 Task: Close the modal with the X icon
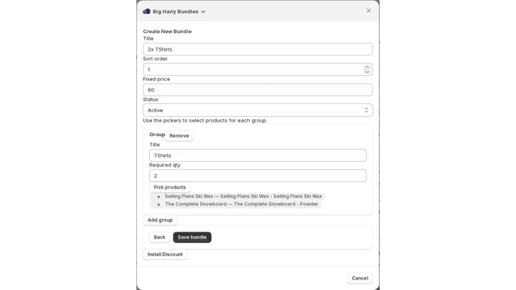368,10
